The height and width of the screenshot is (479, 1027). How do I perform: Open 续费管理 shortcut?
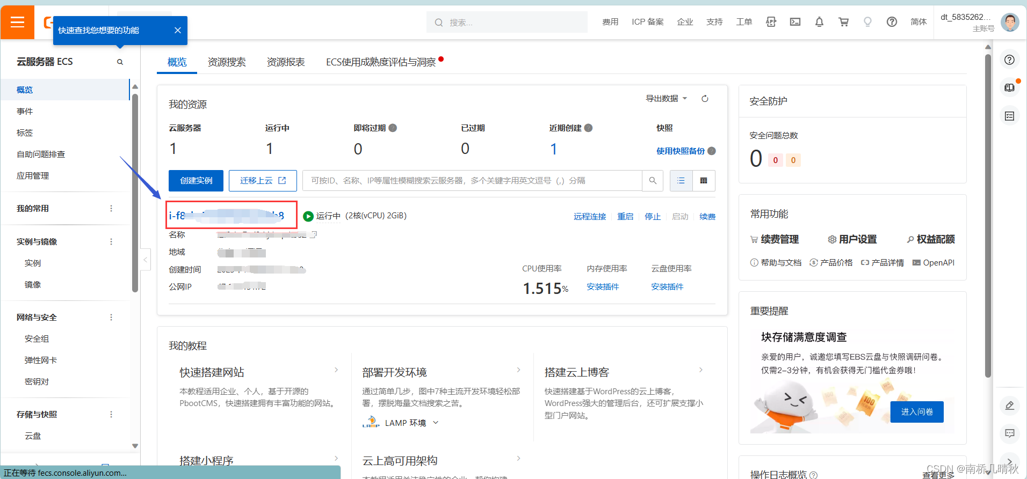pos(775,239)
